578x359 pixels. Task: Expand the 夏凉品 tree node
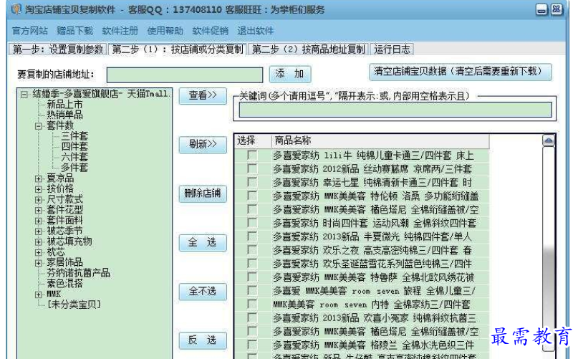click(39, 178)
